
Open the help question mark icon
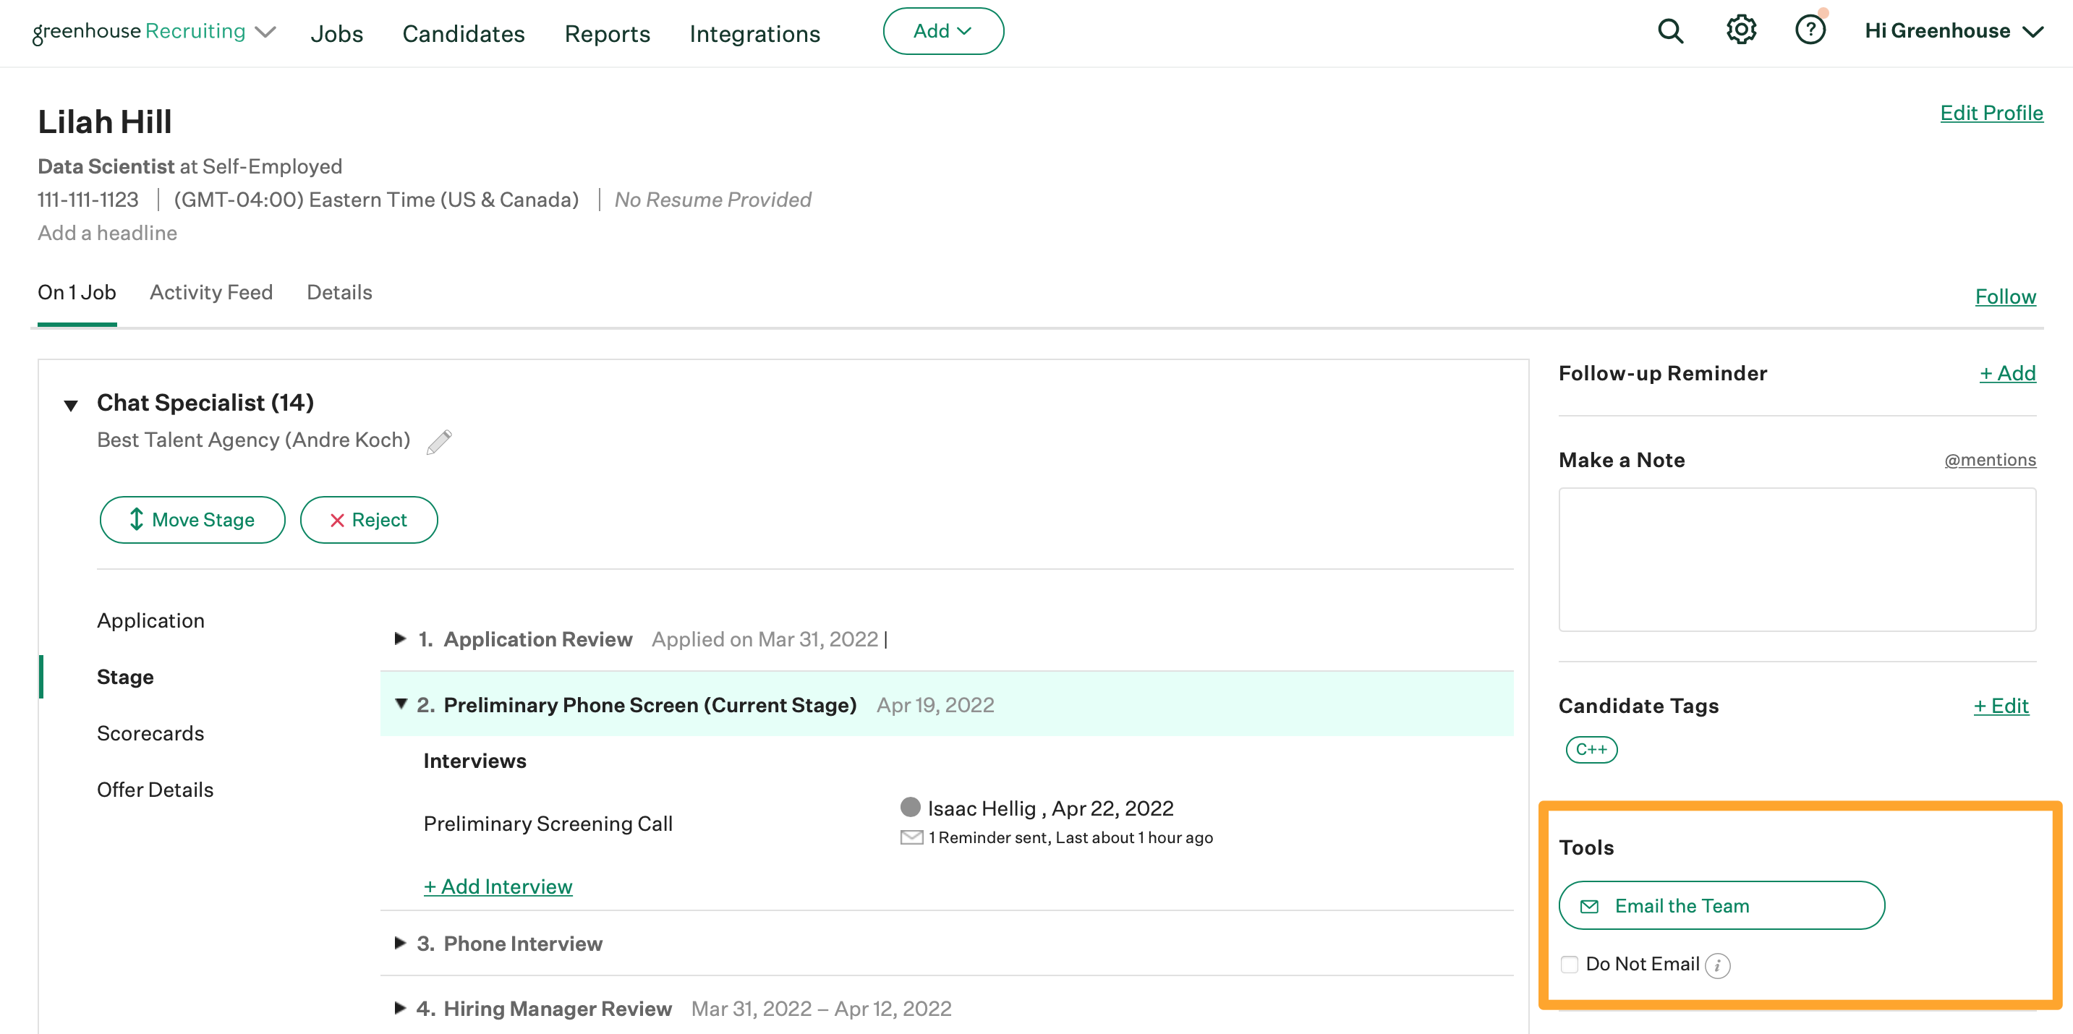(1810, 30)
